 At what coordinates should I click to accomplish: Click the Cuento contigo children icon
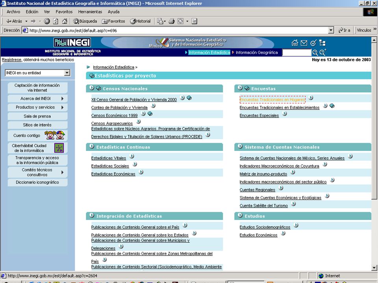click(55, 135)
